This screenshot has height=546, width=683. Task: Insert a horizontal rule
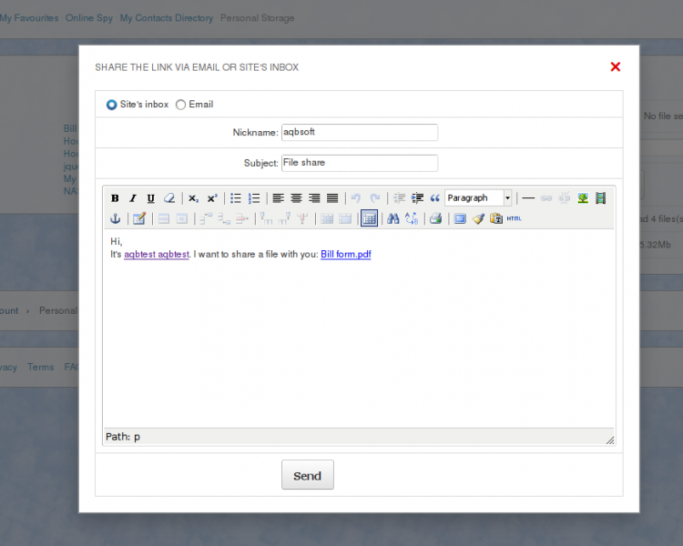(x=528, y=198)
